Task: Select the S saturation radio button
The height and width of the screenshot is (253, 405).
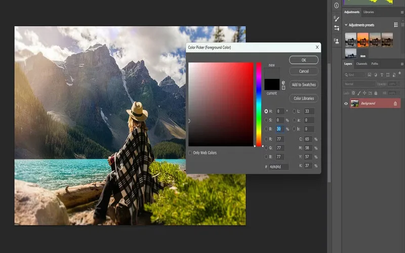Action: [x=266, y=120]
